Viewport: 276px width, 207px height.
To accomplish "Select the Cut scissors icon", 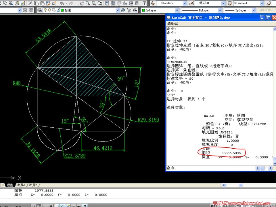I will click(30, 3).
